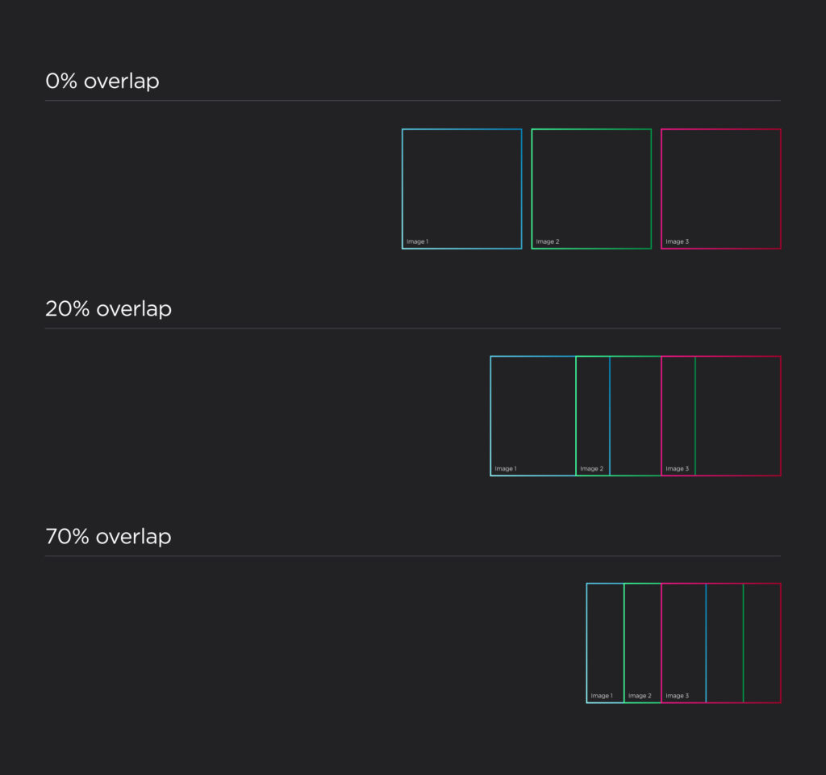Click the "0% overlap" heading

pyautogui.click(x=102, y=82)
